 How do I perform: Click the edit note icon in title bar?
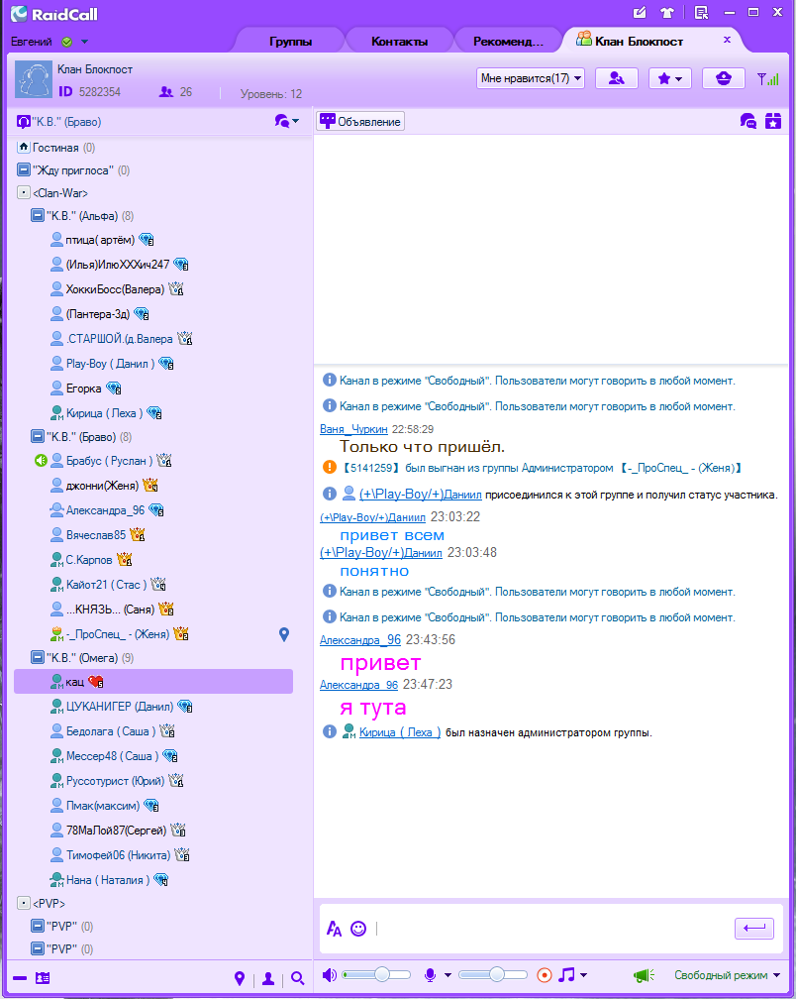click(x=640, y=12)
